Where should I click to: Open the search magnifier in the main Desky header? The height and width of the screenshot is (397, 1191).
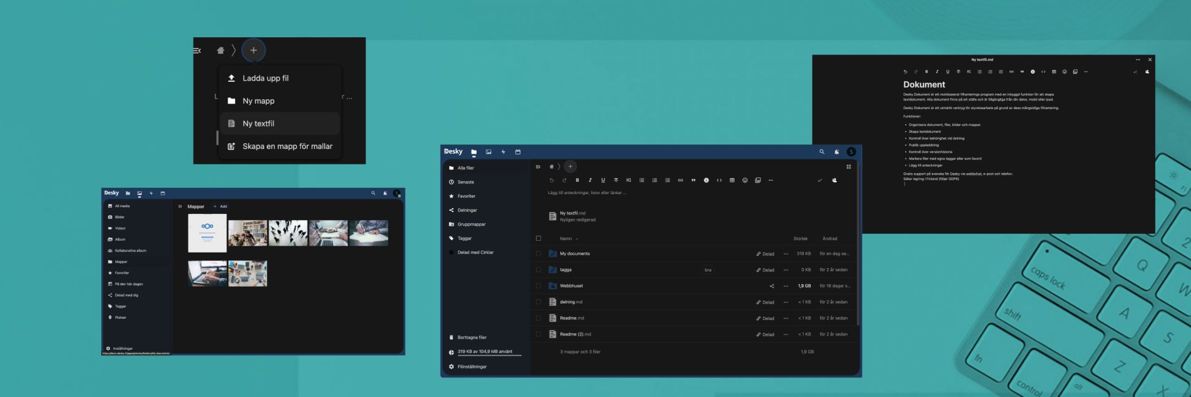coord(822,152)
